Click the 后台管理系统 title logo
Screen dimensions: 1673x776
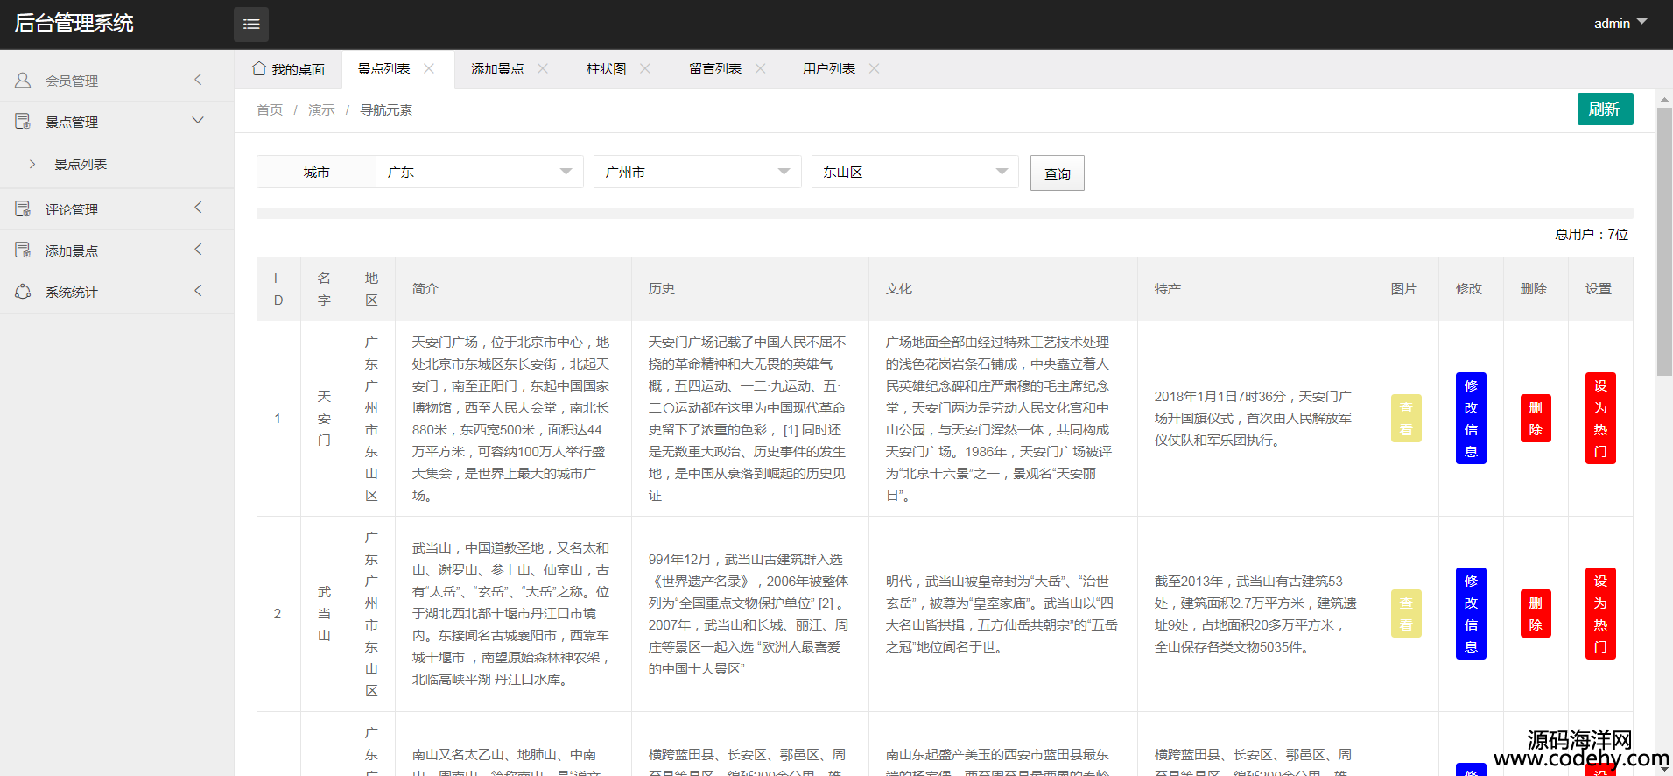click(74, 24)
